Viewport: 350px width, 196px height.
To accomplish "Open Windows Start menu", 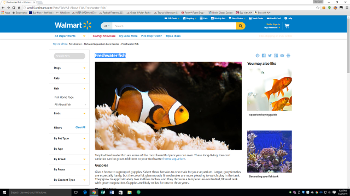I will coord(4,192).
